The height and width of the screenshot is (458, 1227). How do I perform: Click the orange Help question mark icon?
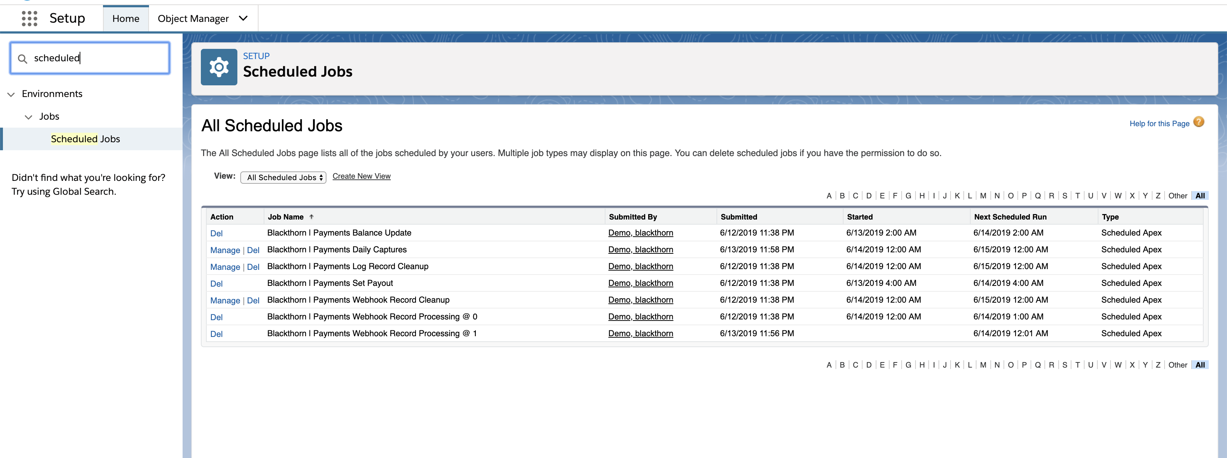(1199, 122)
